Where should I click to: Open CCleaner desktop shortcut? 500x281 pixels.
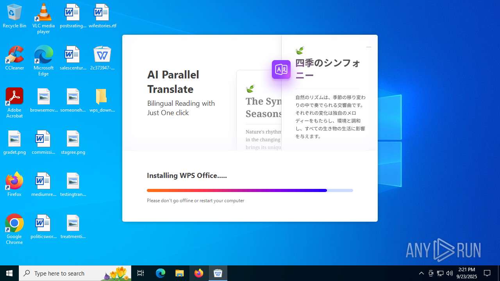[14, 59]
